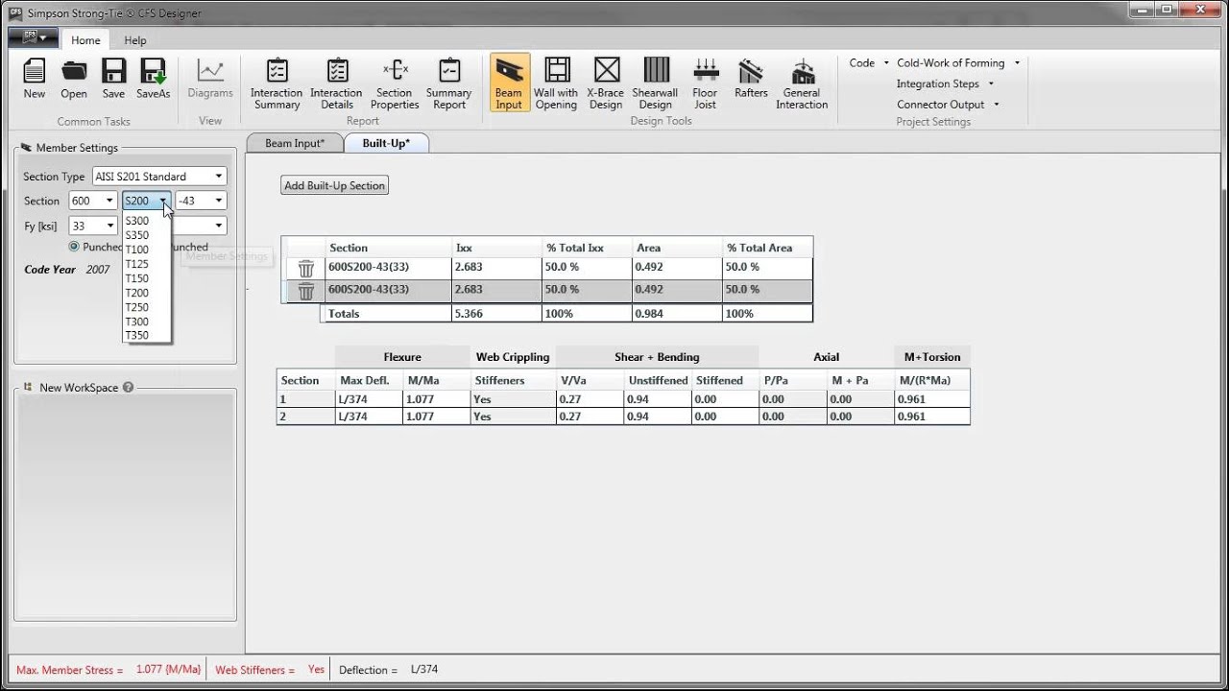Generate the Summary Report
Screen dimensions: 1229x691
coord(448,83)
